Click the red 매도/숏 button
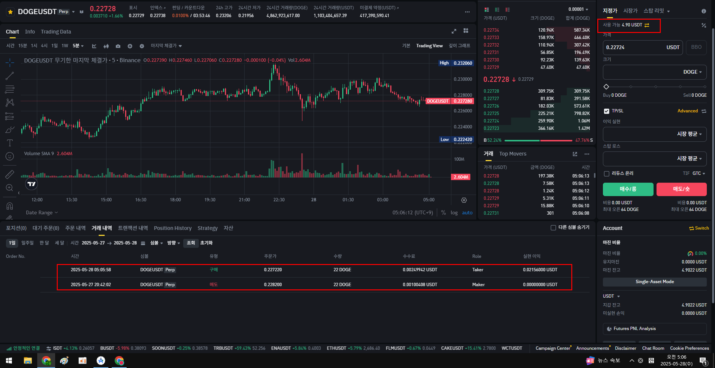 coord(681,189)
